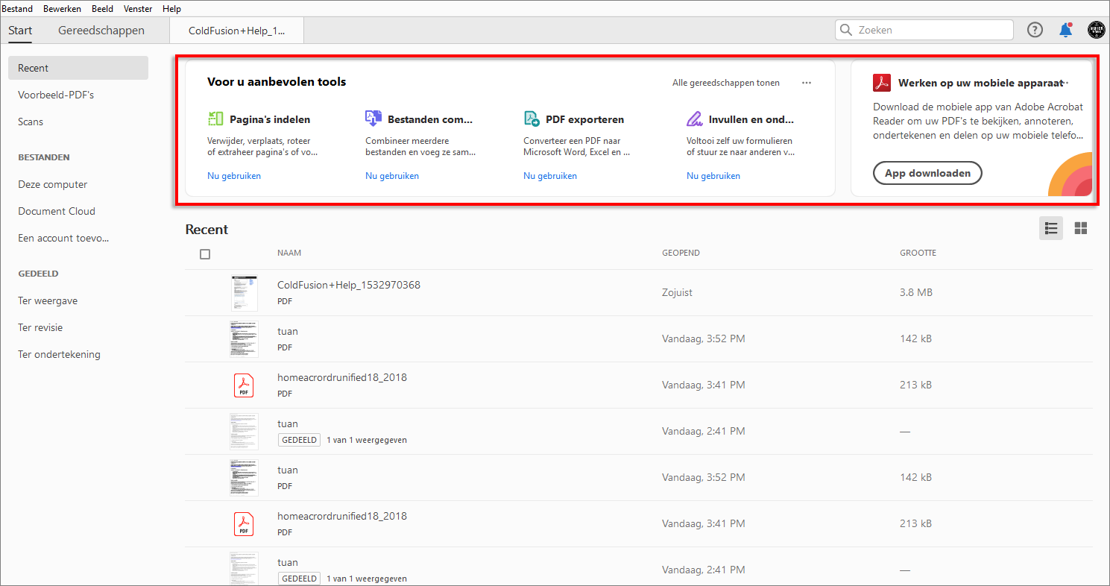Switch to list view icon
Viewport: 1110px width, 586px height.
tap(1051, 228)
